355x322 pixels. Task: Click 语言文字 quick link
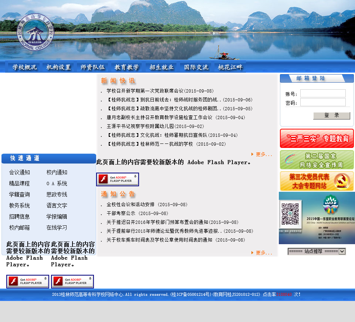click(x=57, y=206)
